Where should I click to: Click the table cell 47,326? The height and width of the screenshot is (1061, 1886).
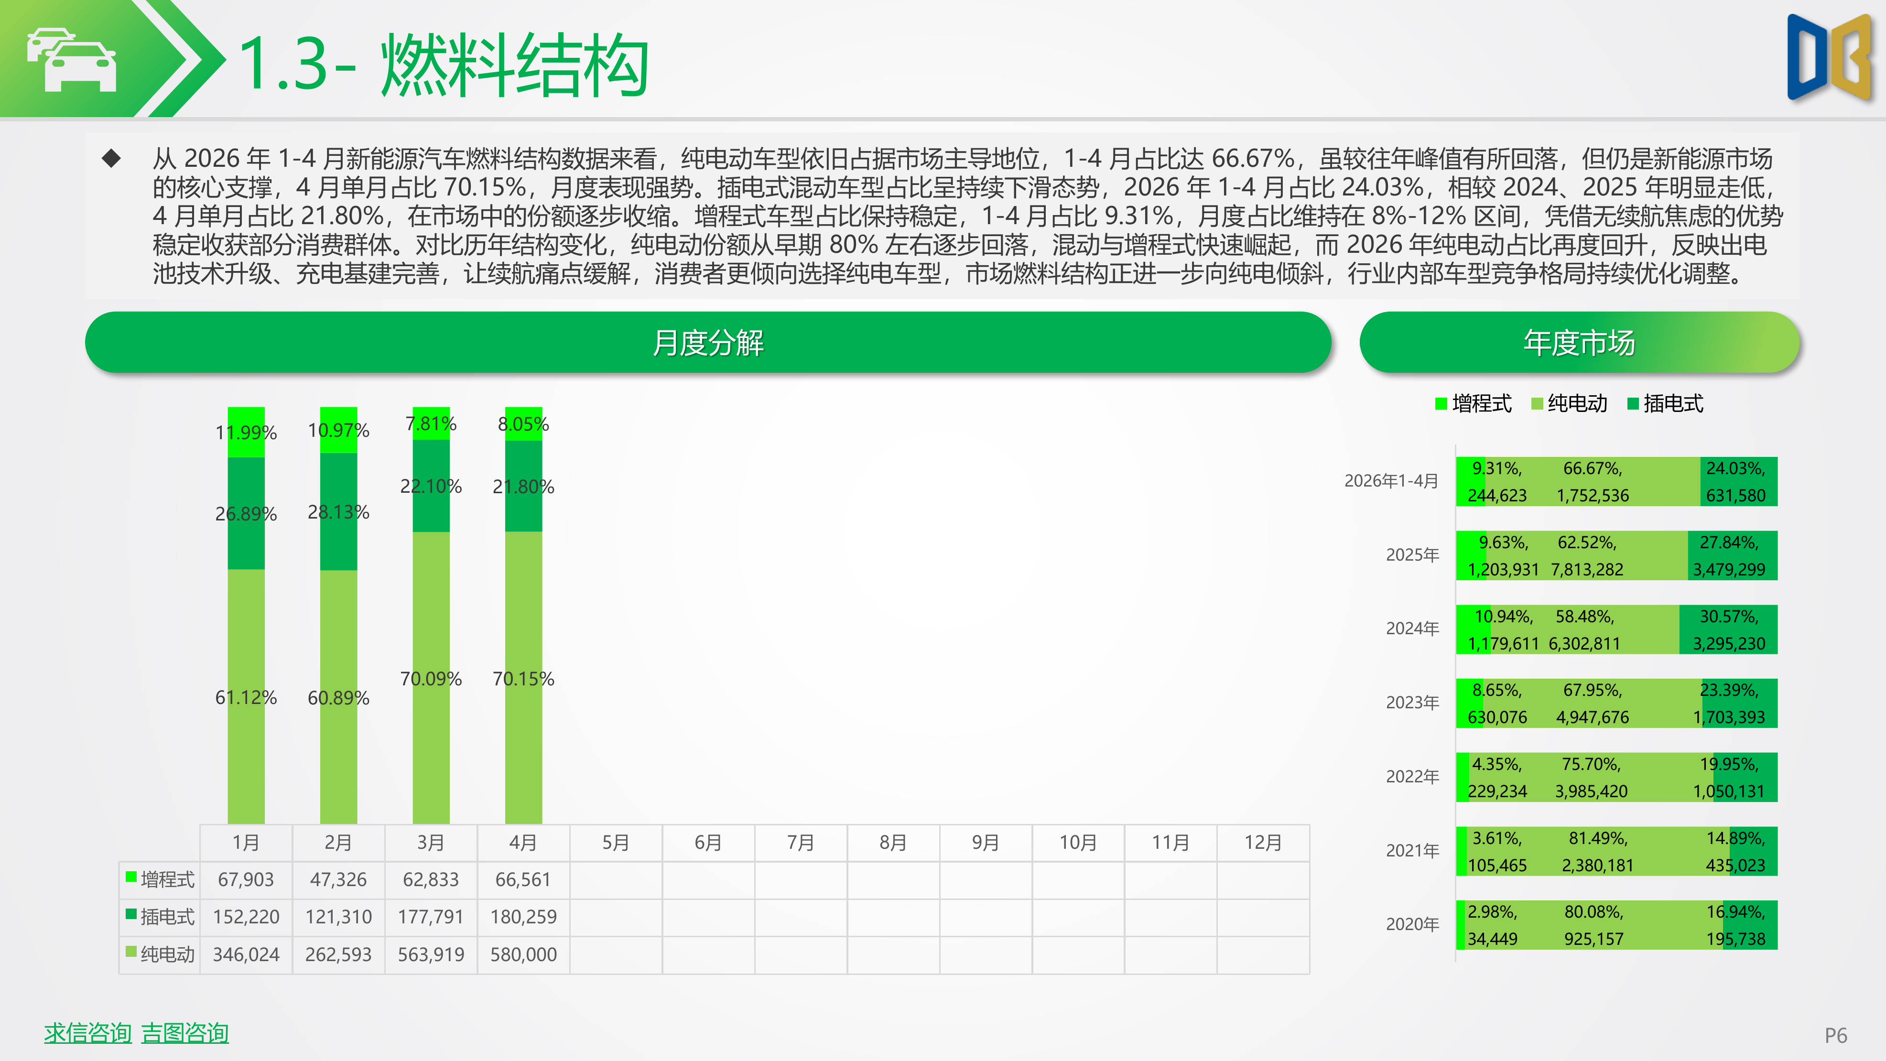pos(338,879)
